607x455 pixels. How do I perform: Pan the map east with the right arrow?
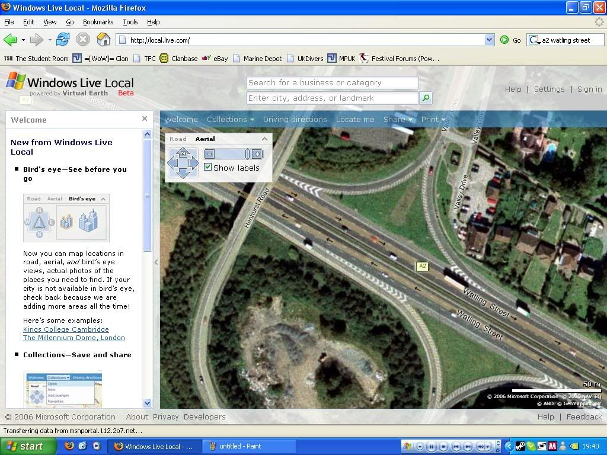(x=193, y=164)
